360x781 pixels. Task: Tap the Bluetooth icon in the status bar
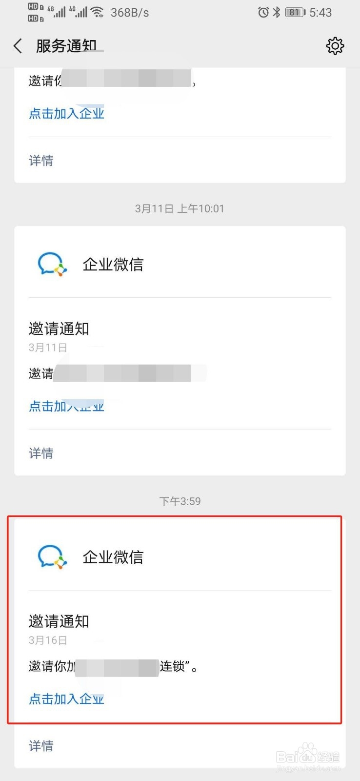coord(277,12)
